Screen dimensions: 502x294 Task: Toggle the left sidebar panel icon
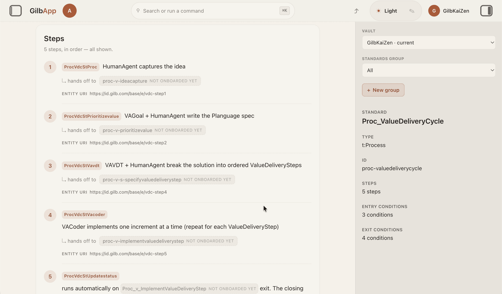[x=16, y=11]
